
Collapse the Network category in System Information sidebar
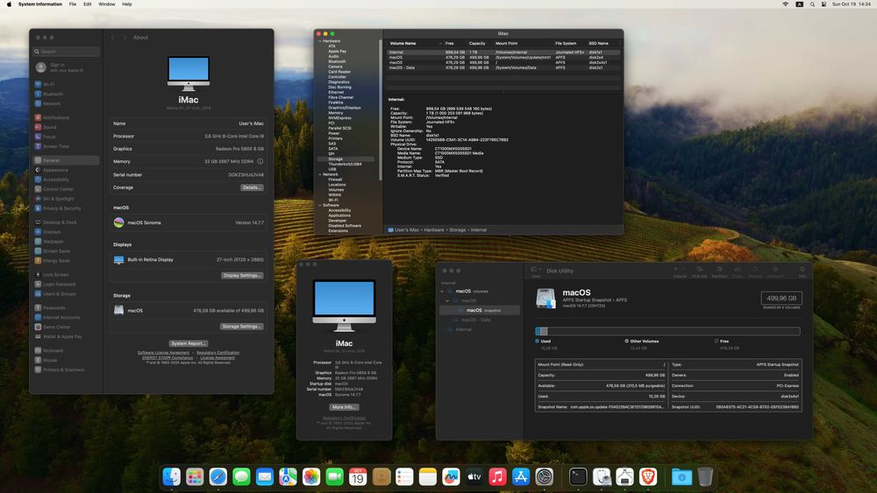point(320,174)
